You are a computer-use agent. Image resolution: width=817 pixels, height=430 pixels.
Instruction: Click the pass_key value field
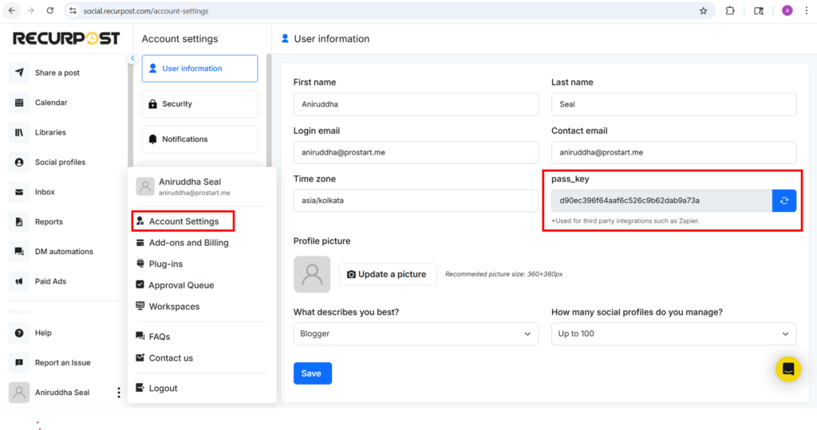point(661,201)
